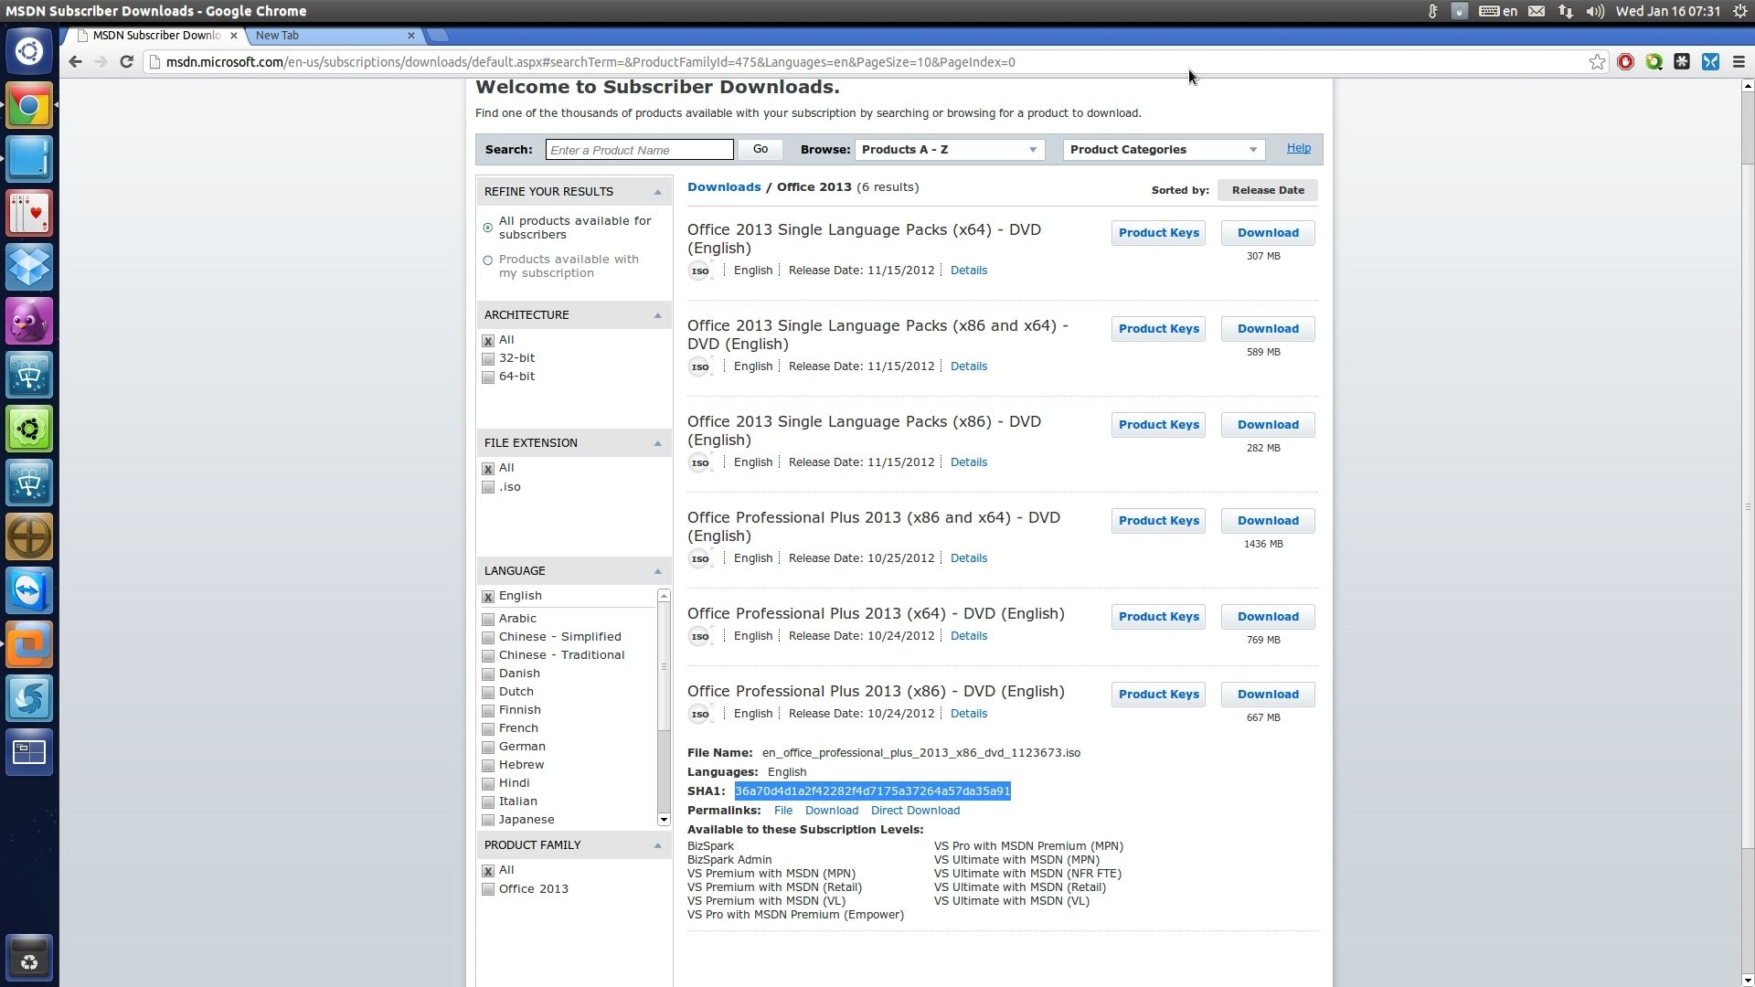Select All products available for subscribers
The width and height of the screenshot is (1755, 987).
pyautogui.click(x=488, y=228)
